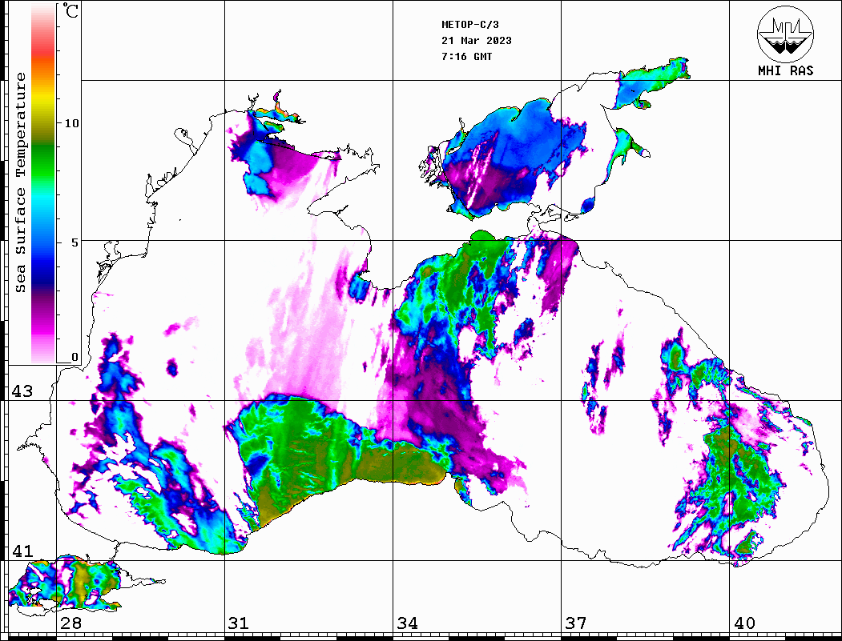Click the 'Sea Surface Temperature' legend title
This screenshot has height=641, width=842.
pyautogui.click(x=20, y=182)
